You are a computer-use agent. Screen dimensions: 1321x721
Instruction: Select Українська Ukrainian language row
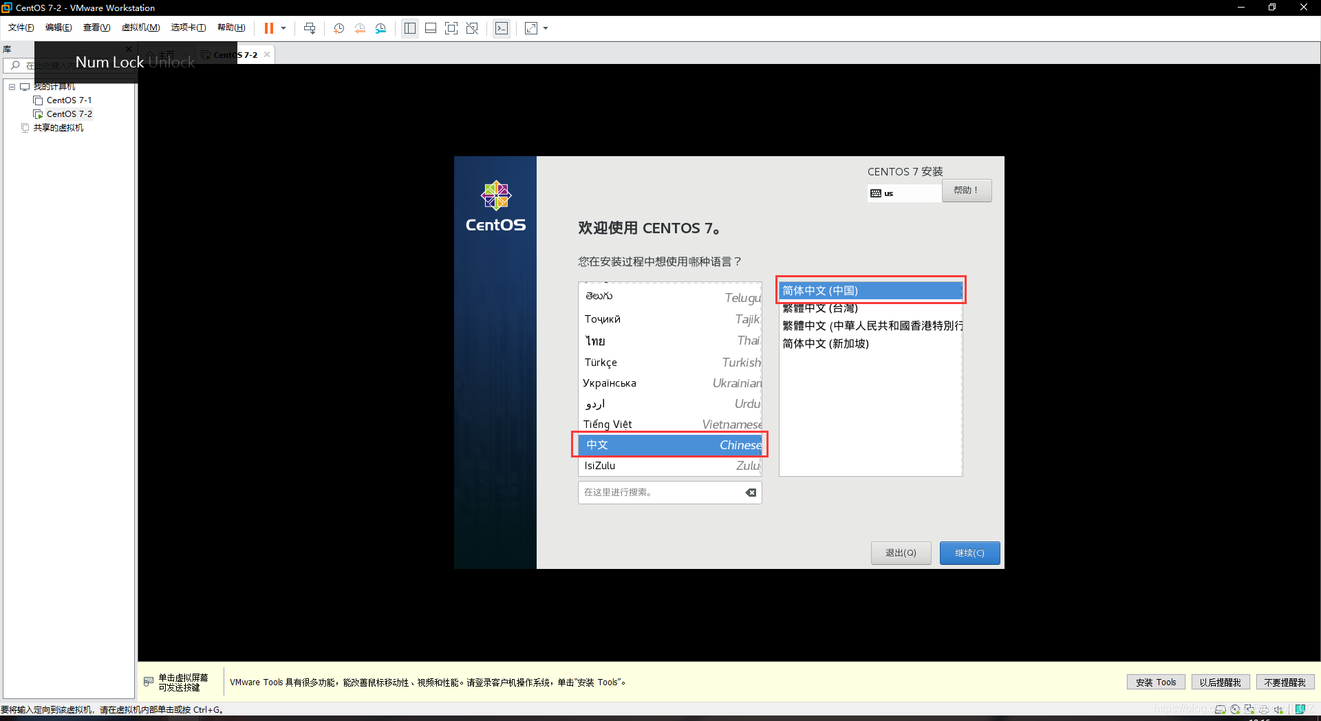(x=670, y=383)
